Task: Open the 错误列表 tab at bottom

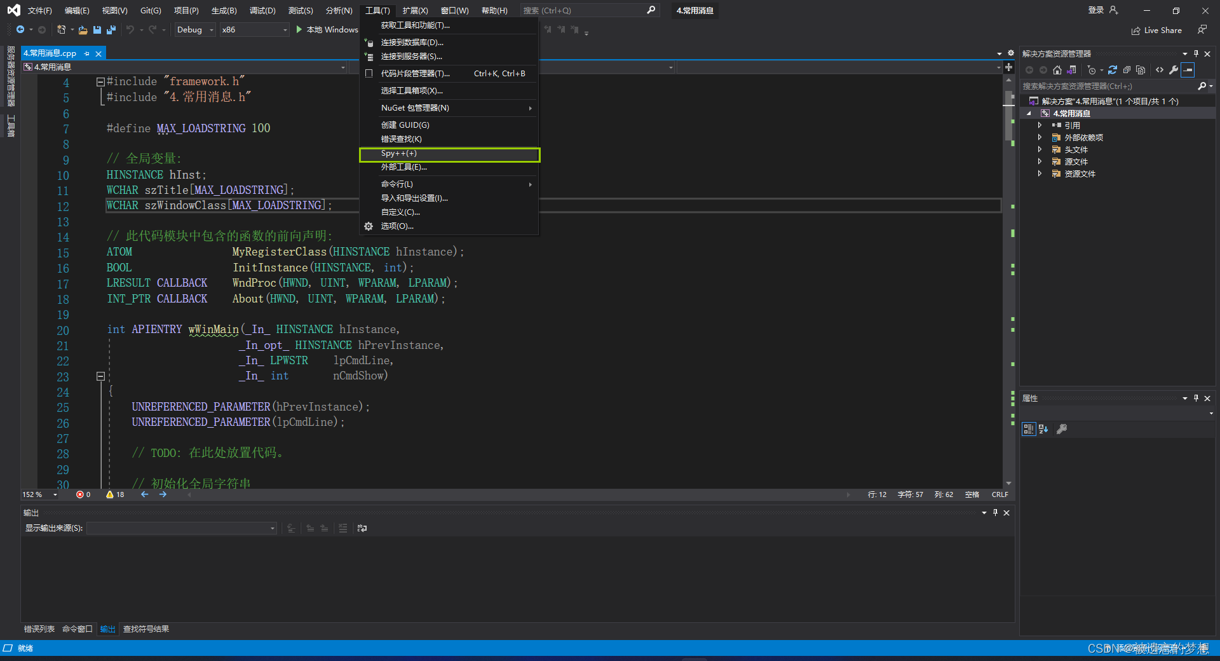Action: point(39,629)
